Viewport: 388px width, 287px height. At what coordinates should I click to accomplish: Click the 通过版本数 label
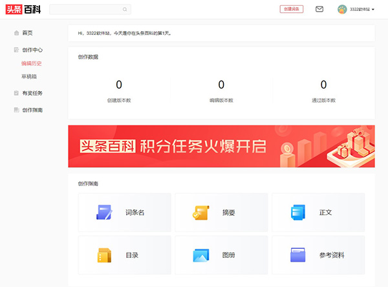pyautogui.click(x=323, y=100)
